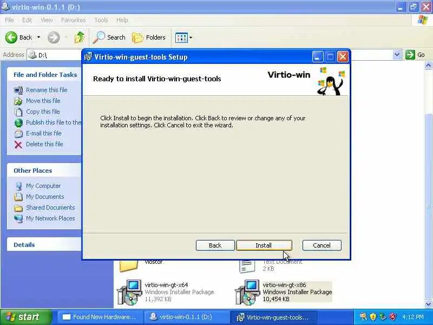Click the red shield tray icon

pyautogui.click(x=392, y=317)
